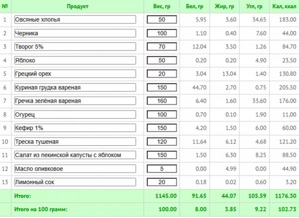Click the Бел, гр column header
This screenshot has height=218, width=299.
[x=194, y=6]
